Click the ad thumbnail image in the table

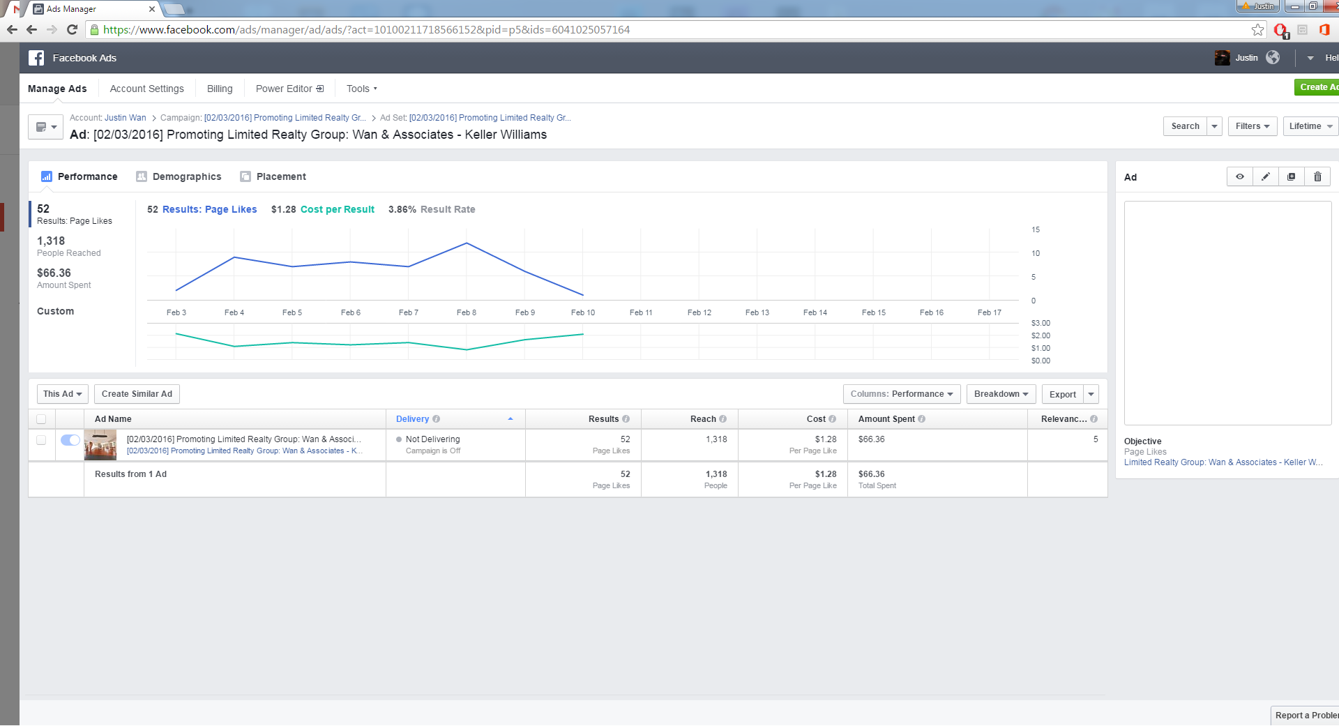point(100,445)
